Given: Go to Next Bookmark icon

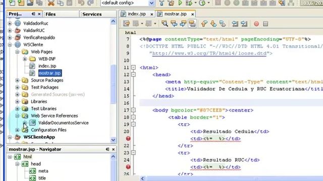Looking at the screenshot, I should (213, 24).
